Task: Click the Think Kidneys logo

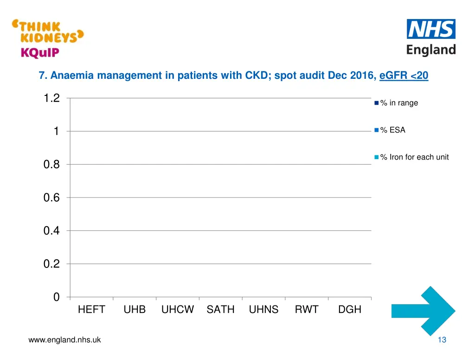Action: pos(48,31)
